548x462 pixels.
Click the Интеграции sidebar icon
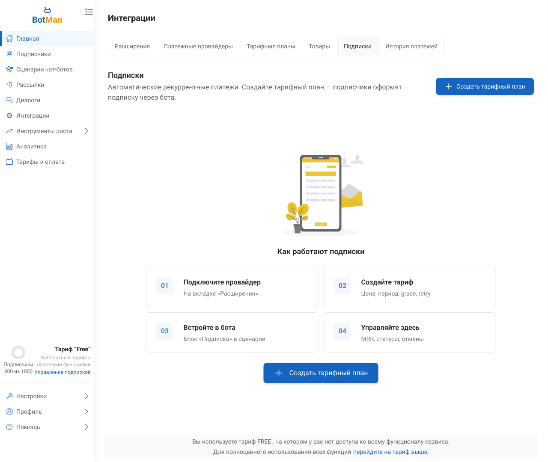[9, 115]
